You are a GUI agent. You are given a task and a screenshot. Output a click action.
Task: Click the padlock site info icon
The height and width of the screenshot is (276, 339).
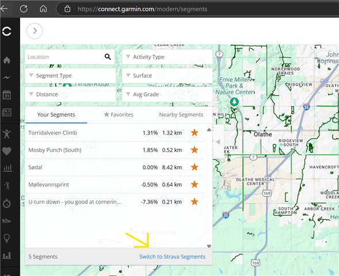[x=67, y=9]
